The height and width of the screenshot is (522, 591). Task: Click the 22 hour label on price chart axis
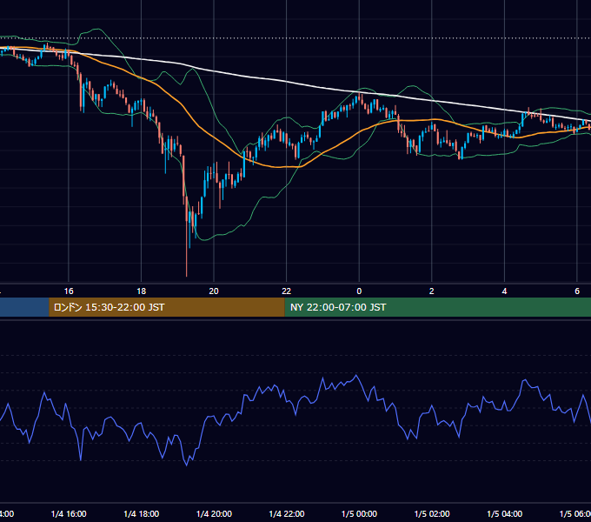(x=287, y=291)
